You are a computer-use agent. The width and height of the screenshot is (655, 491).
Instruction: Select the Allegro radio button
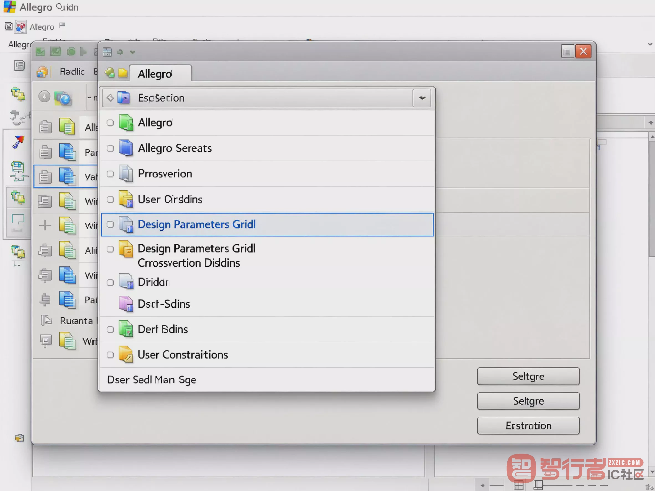(110, 123)
